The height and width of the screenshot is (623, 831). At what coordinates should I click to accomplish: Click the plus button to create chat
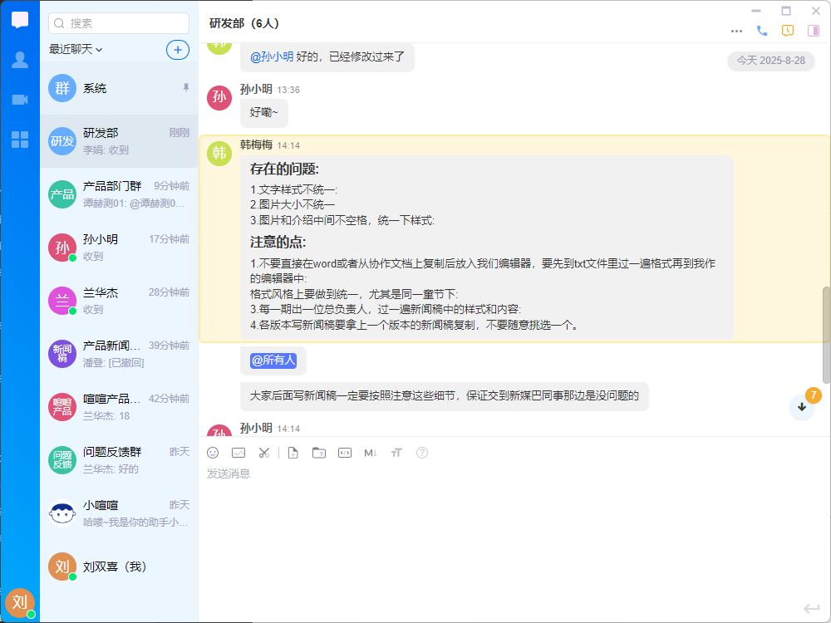pyautogui.click(x=177, y=50)
